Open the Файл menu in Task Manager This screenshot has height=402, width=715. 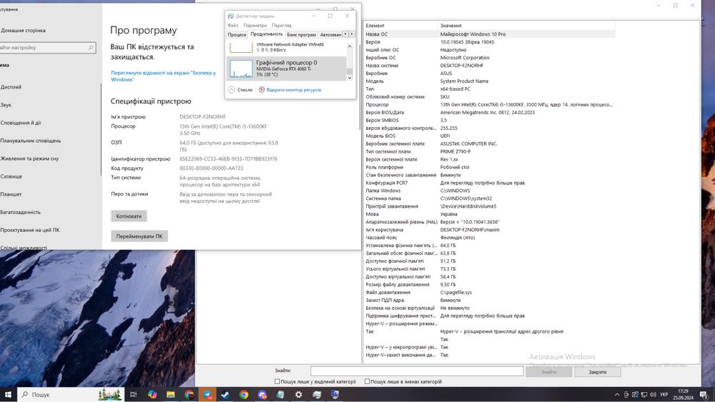tap(233, 26)
